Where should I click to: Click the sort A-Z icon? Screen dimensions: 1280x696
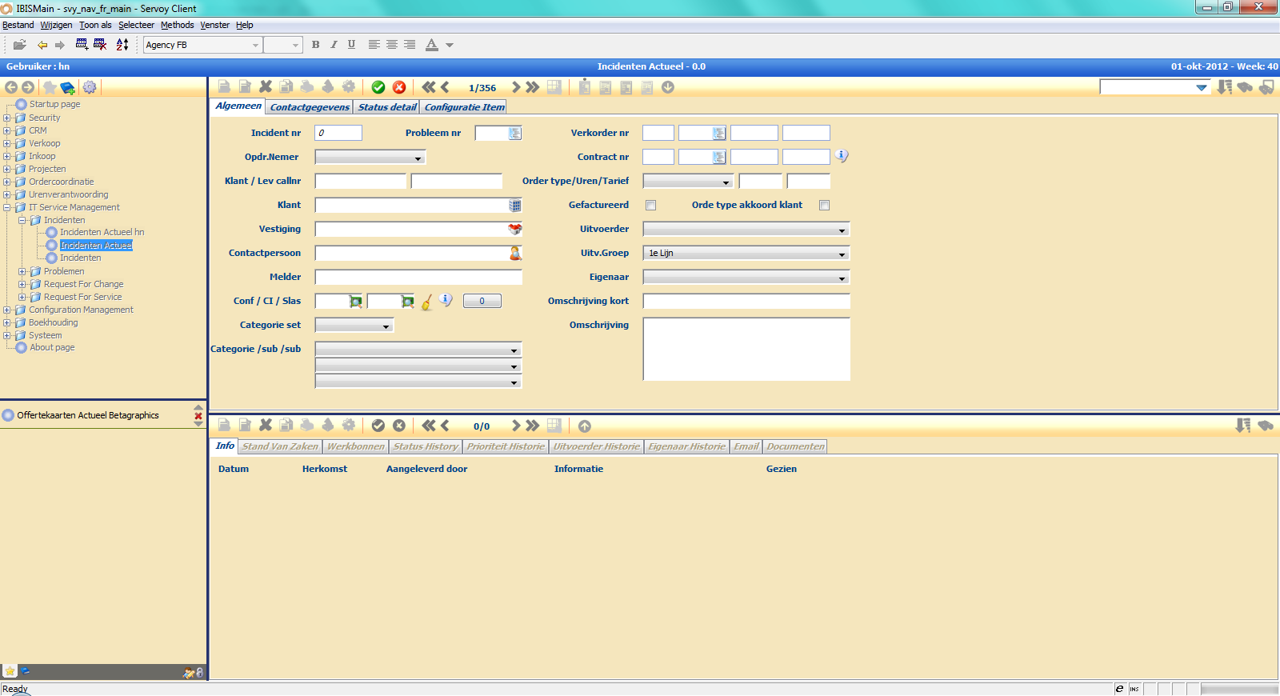pos(122,45)
